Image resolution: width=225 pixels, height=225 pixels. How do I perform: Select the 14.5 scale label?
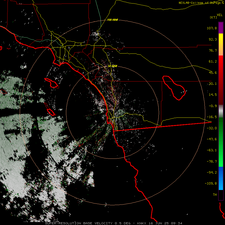coord(213,95)
